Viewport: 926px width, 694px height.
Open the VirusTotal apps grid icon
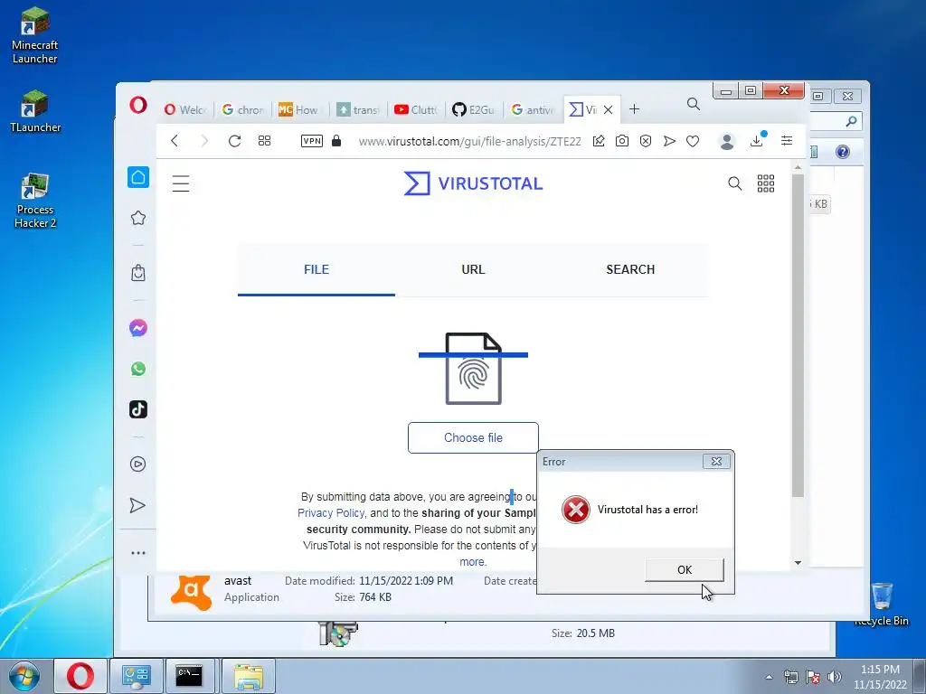(x=766, y=183)
